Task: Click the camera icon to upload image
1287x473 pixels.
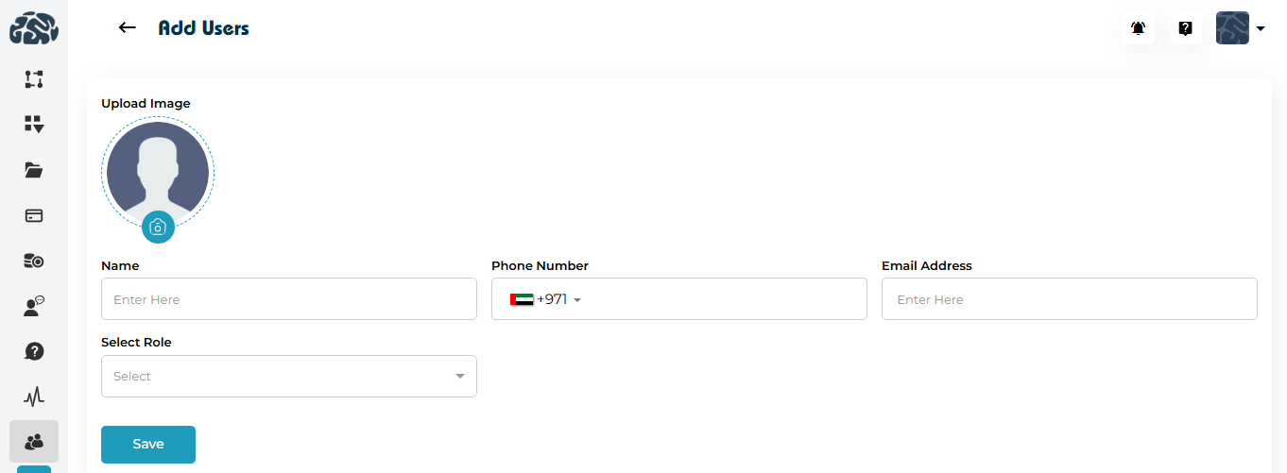Action: pos(158,227)
